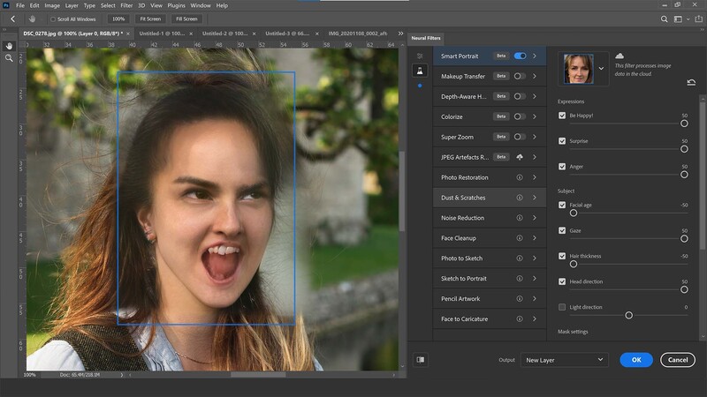This screenshot has width=707, height=397.
Task: Open the Output New Layer dropdown
Action: point(564,360)
